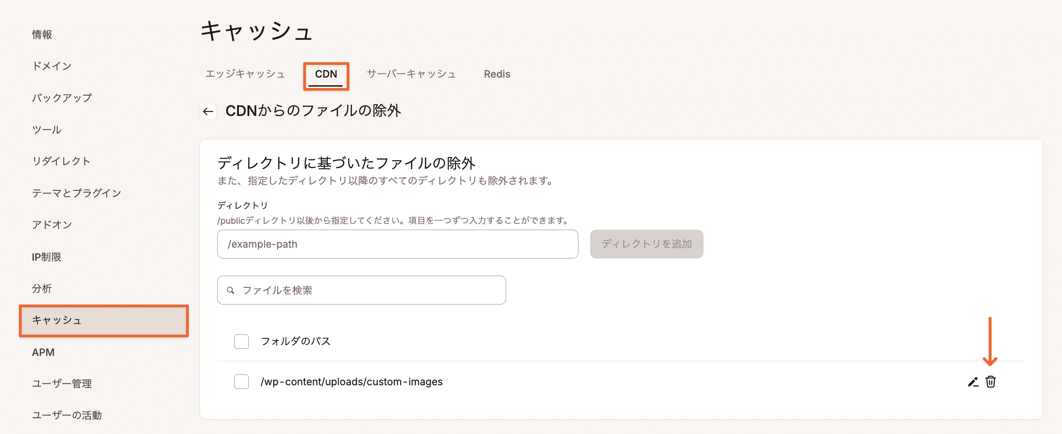Open the 分析 page from the sidebar
Screen dimensions: 1062x434
pyautogui.click(x=42, y=288)
